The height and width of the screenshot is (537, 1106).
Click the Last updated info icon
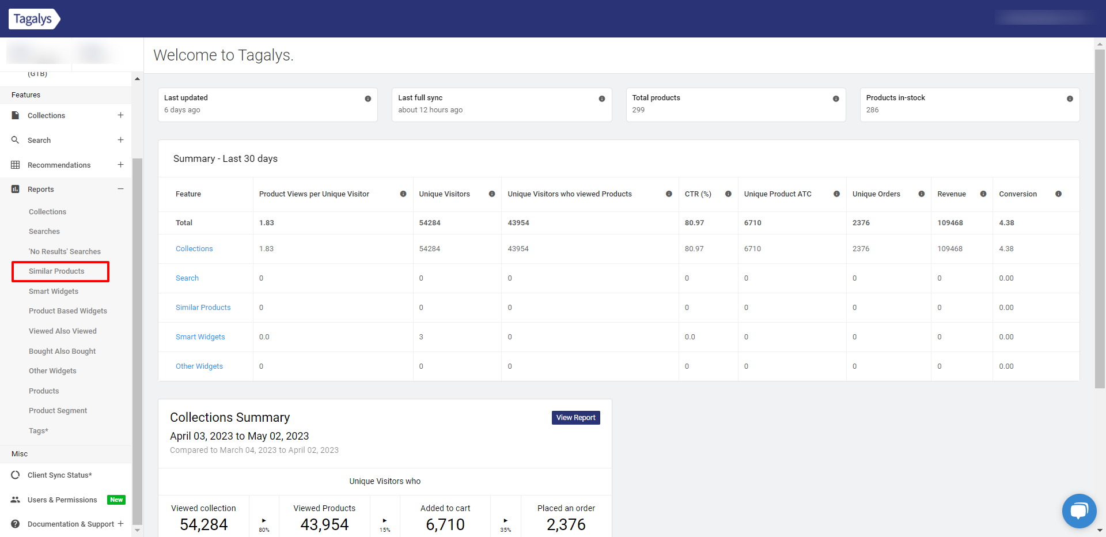[368, 99]
